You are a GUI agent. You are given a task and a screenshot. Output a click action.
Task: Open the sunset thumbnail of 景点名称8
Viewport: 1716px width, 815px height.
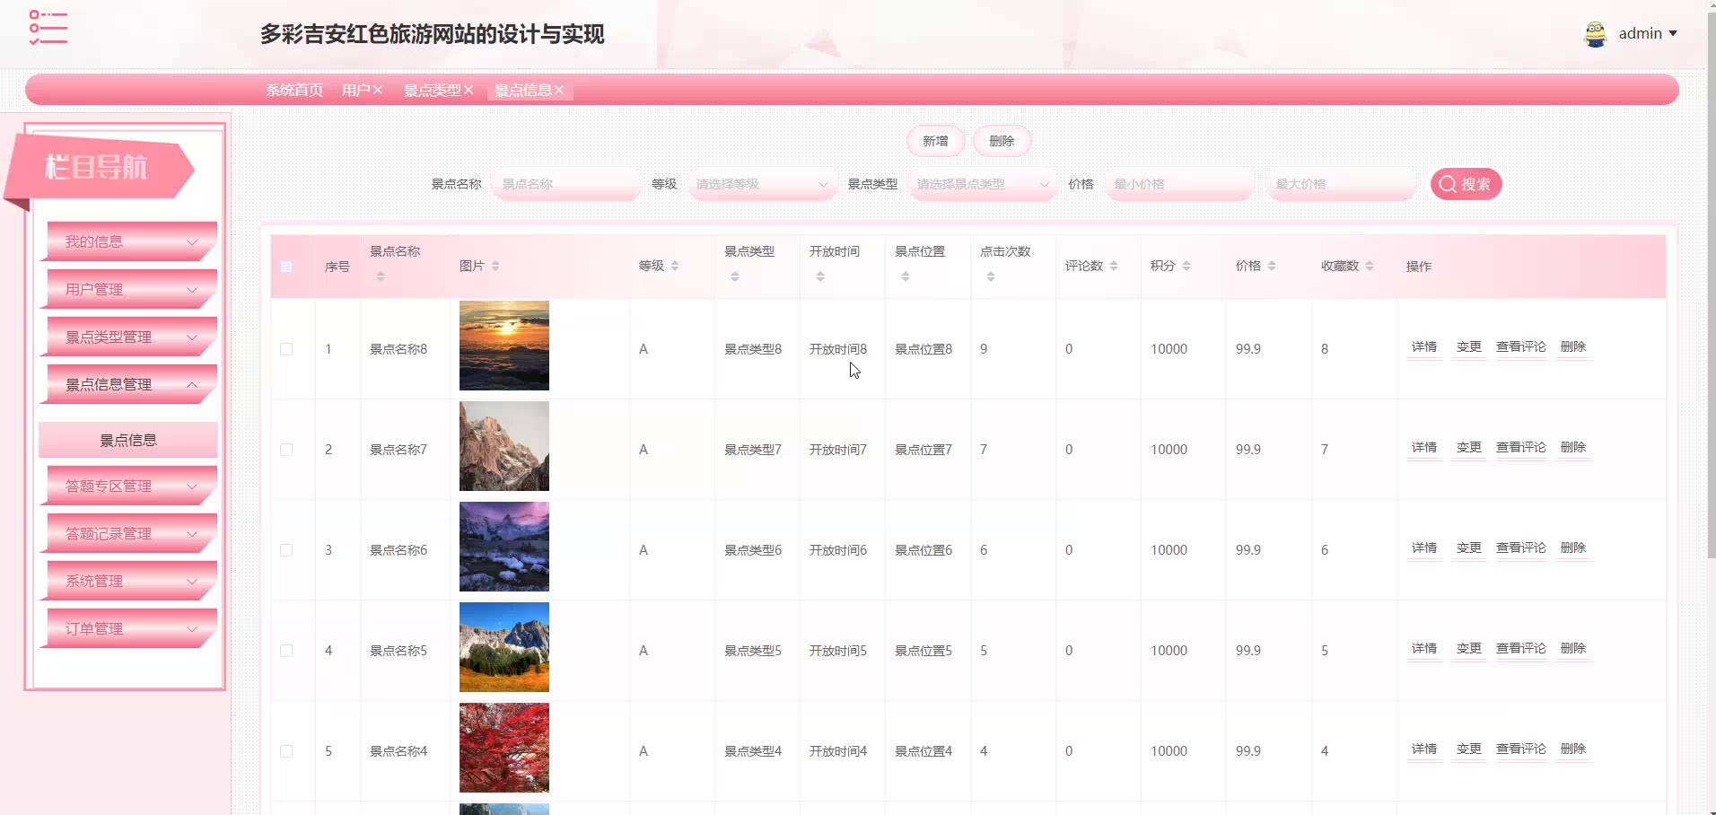pyautogui.click(x=504, y=346)
